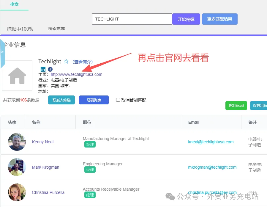Open the 联系人筛选 contact filter

coord(61,100)
